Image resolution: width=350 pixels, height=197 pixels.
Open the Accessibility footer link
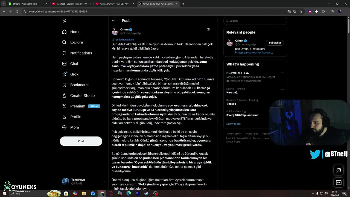pos(243,138)
